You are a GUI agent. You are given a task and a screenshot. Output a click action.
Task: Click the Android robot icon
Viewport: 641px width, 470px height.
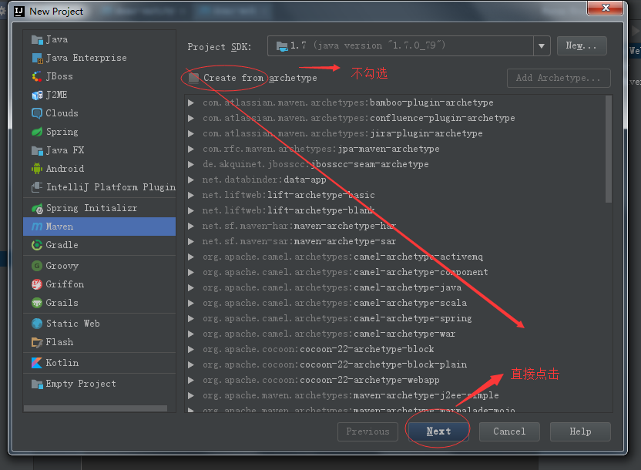[x=37, y=169]
